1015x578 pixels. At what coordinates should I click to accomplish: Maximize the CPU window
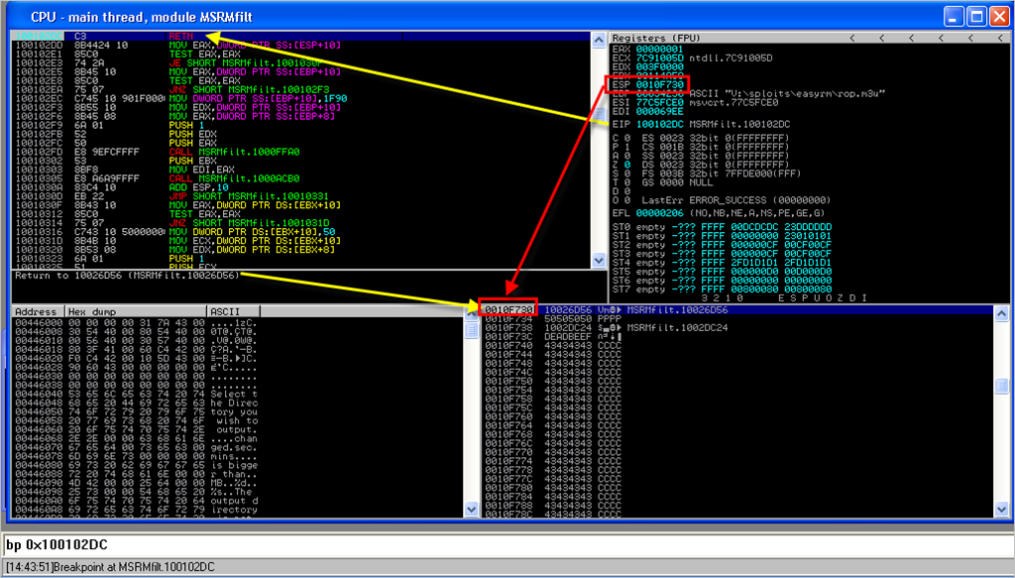pyautogui.click(x=974, y=16)
